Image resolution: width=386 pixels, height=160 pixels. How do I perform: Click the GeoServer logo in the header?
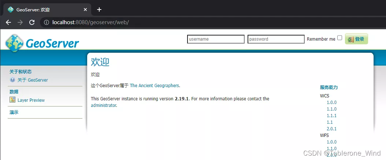pos(42,43)
